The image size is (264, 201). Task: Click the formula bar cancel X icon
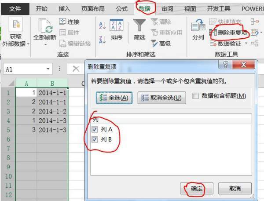[76, 69]
